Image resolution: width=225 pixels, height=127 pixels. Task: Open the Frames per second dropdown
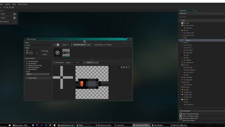pyautogui.click(x=82, y=45)
